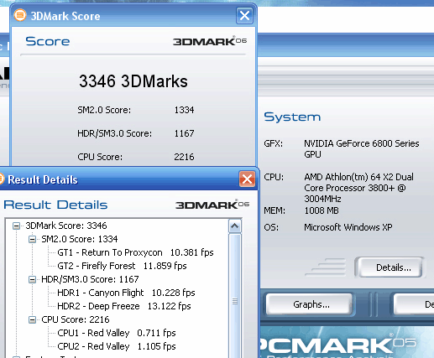
Task: Collapse the HDR/SM3.0 Score: 1167 node
Action: tap(33, 279)
